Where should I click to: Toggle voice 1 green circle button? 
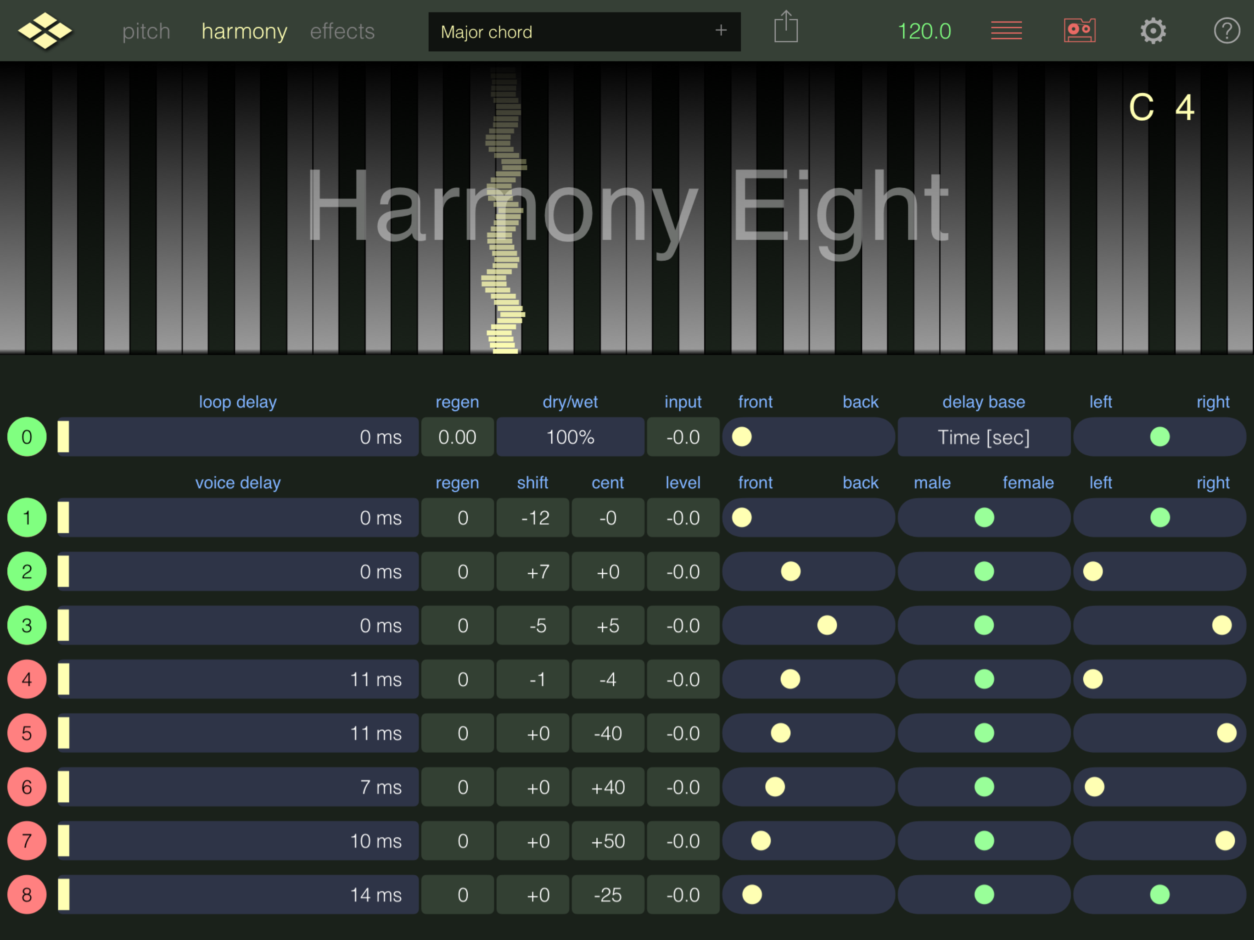pyautogui.click(x=27, y=518)
